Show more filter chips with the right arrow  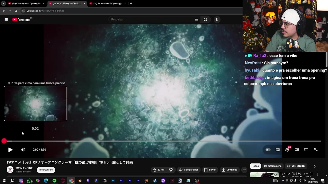tap(315, 166)
